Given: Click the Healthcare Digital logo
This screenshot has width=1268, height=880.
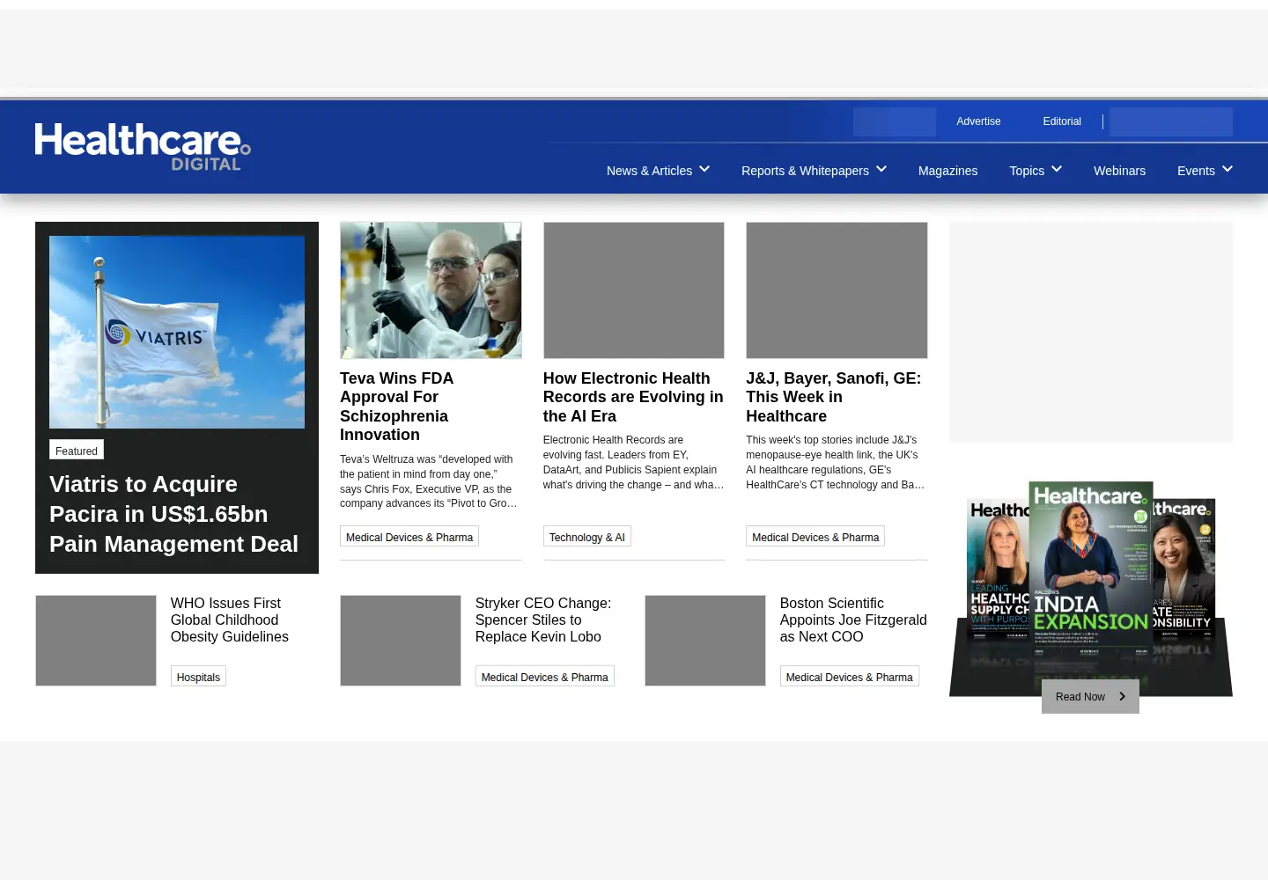Looking at the screenshot, I should (143, 147).
